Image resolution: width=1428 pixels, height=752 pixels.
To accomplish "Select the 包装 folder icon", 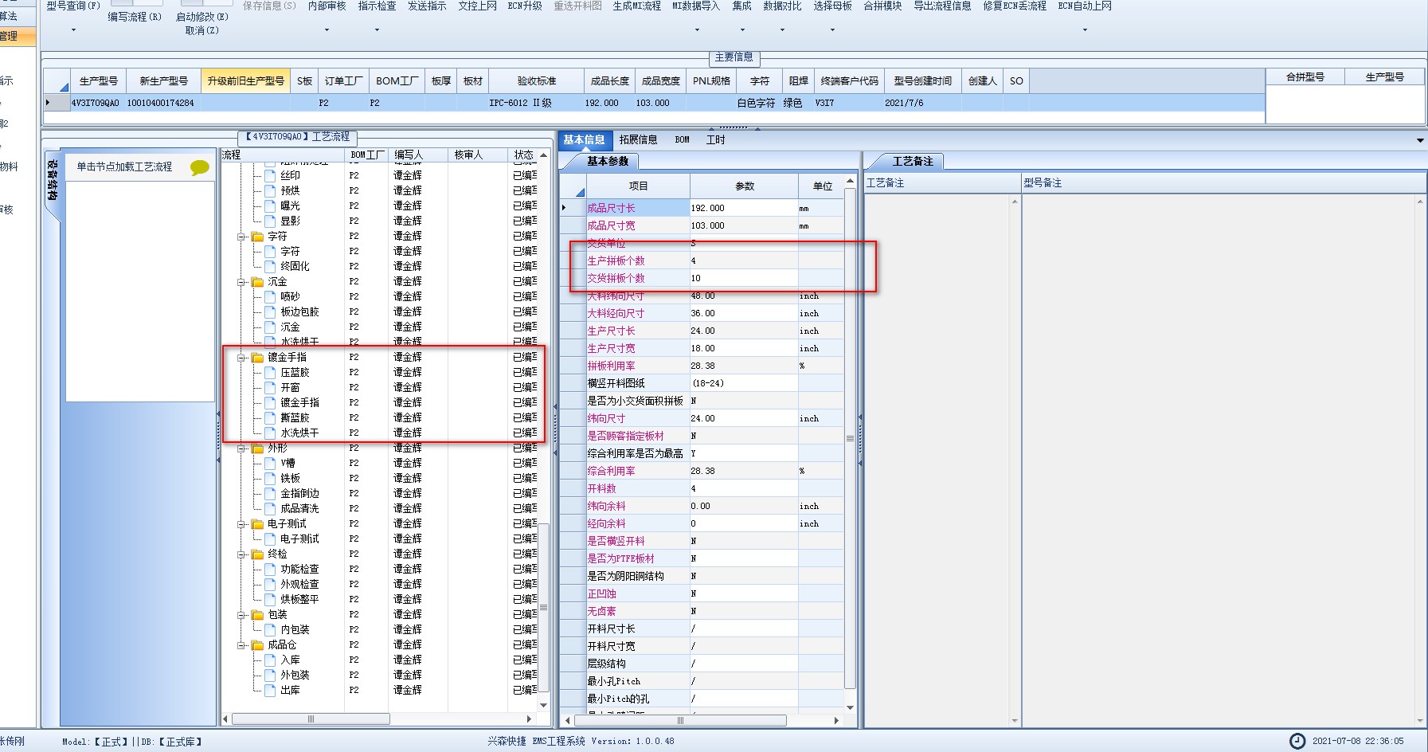I will (257, 615).
